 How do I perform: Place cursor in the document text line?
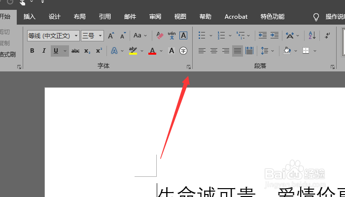point(251,191)
